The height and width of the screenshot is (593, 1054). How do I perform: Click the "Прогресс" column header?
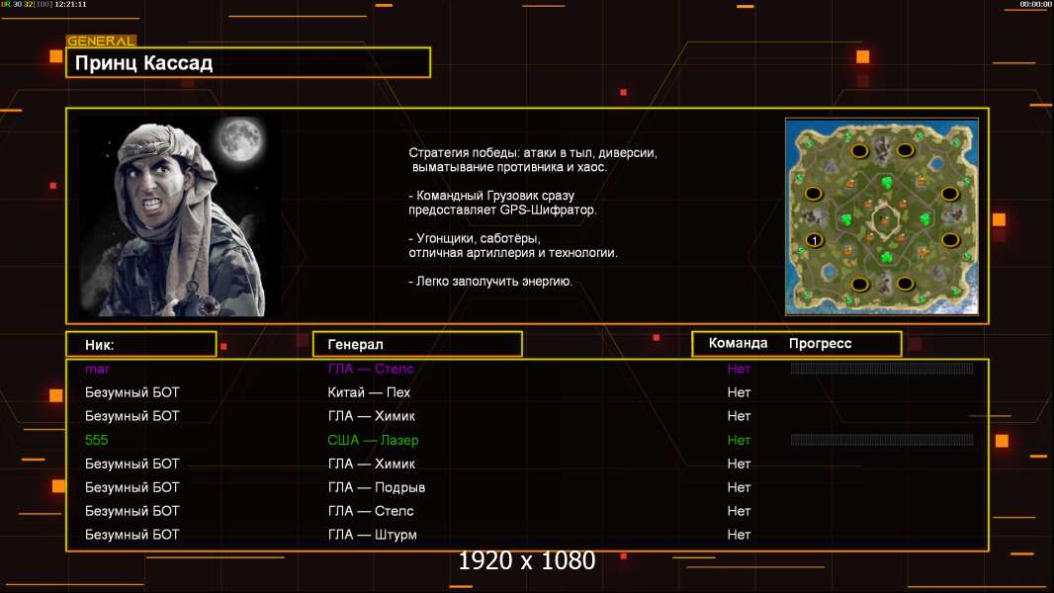(820, 344)
